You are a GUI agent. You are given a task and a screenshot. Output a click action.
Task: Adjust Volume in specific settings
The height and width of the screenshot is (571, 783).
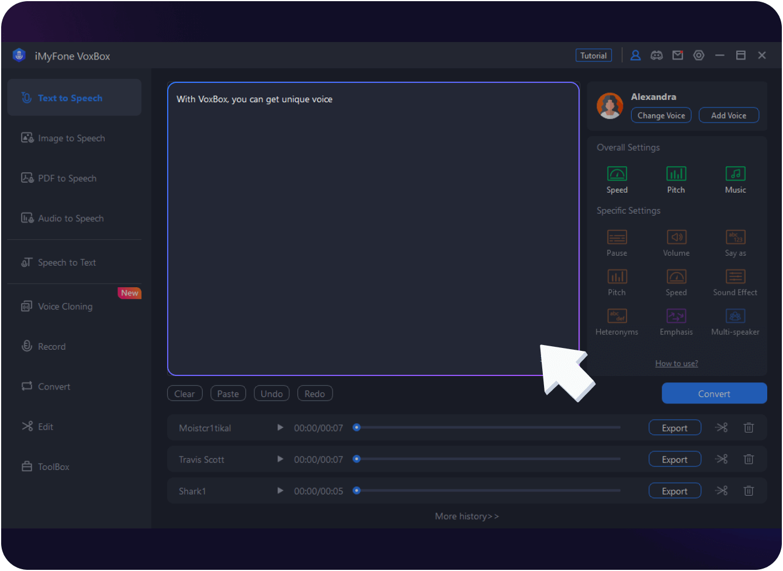click(x=676, y=243)
